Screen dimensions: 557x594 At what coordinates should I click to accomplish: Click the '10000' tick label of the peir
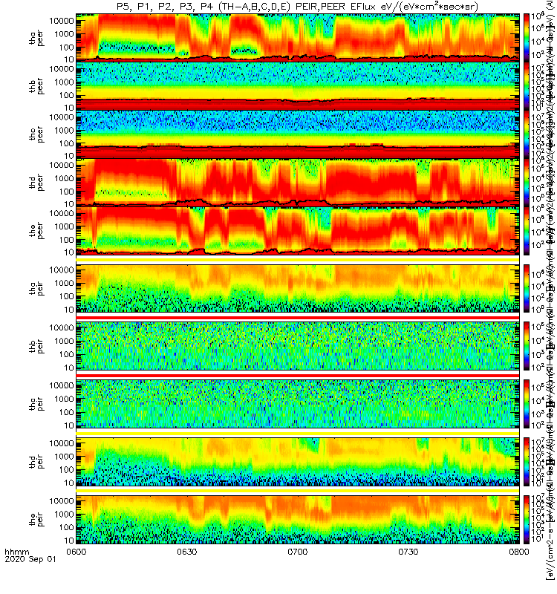[62, 501]
